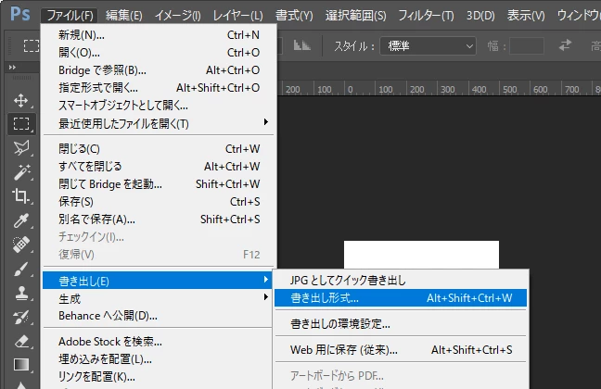Screen dimensions: 601x389
Task: Expand the 書き出し submenu arrow
Action: tap(266, 280)
